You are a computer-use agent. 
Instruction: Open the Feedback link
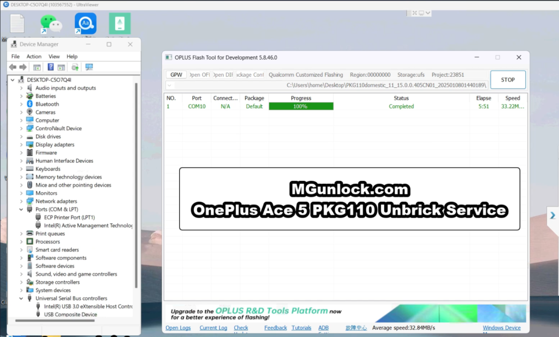click(275, 328)
